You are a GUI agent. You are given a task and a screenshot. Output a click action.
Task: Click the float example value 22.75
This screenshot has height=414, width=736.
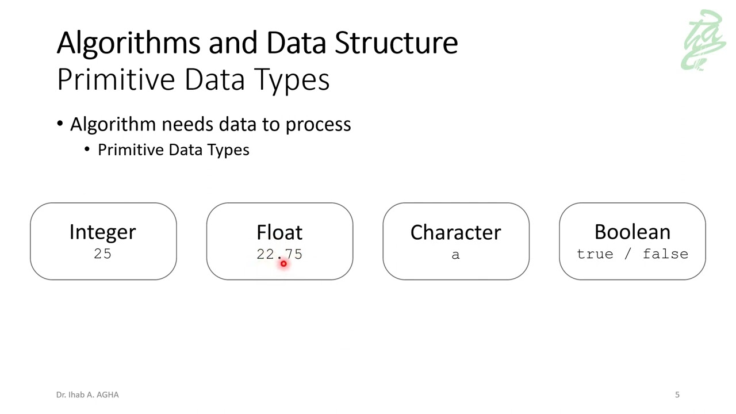click(x=279, y=254)
